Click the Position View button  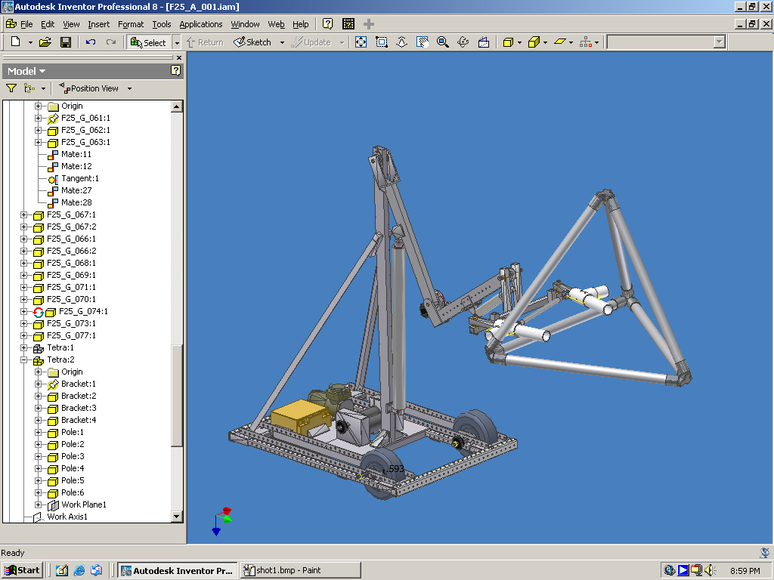[89, 88]
